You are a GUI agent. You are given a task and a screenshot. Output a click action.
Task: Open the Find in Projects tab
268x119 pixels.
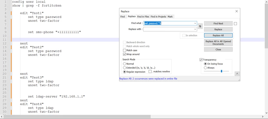[158, 17]
